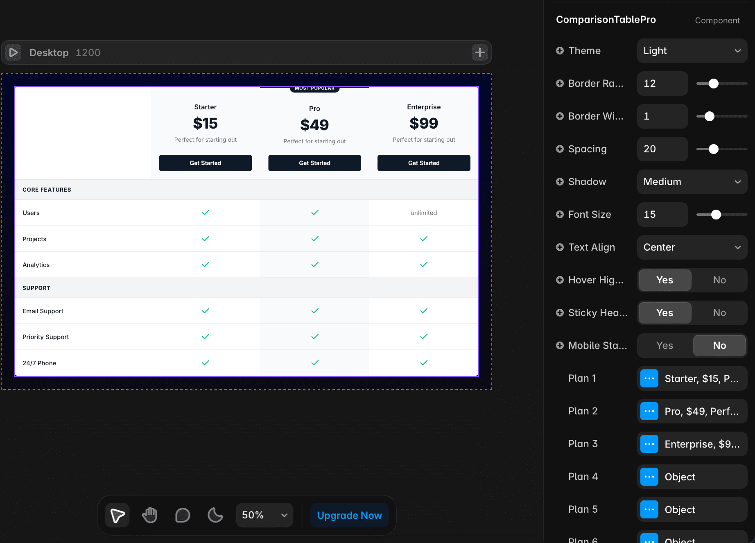Click the MOST POPULAR badge on Pro
Image resolution: width=755 pixels, height=543 pixels.
(x=314, y=88)
